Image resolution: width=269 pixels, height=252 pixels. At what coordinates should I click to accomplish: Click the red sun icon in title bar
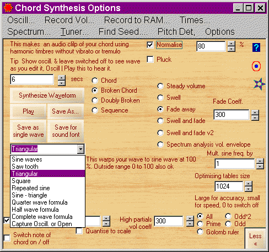[x=8, y=8]
